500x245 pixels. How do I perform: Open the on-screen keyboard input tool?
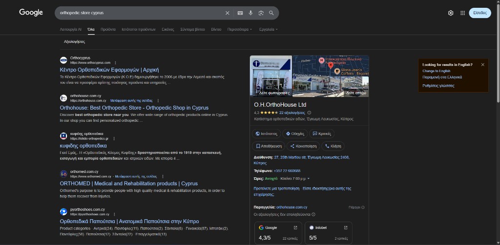click(x=240, y=13)
